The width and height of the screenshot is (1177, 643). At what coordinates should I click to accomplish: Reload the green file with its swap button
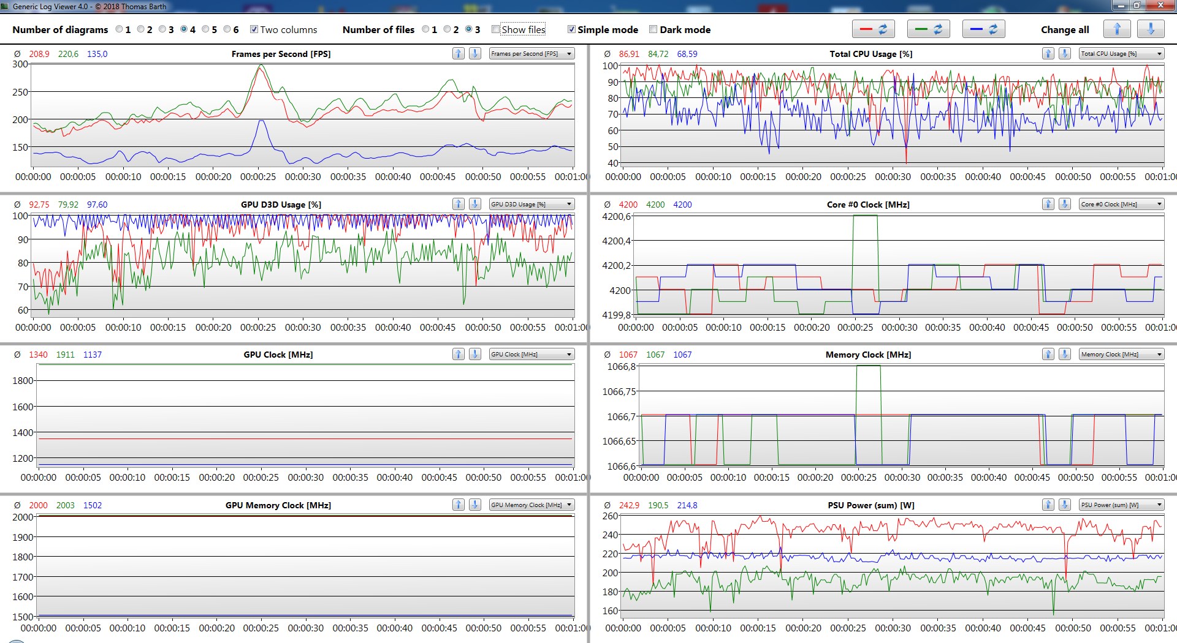click(929, 29)
